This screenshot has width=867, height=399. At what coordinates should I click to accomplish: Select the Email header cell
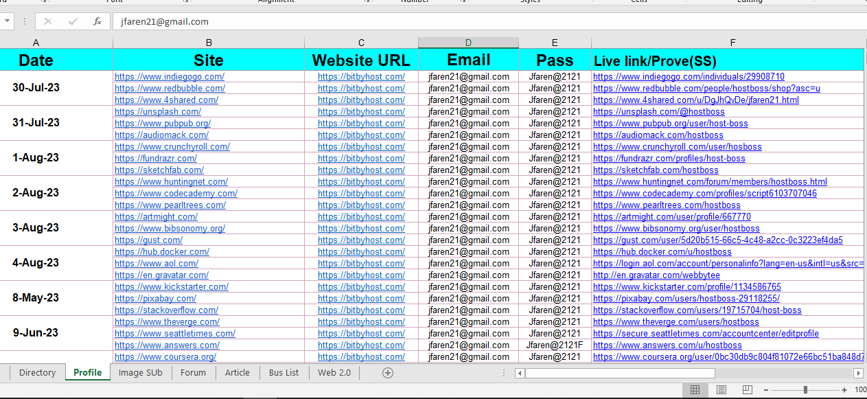[x=468, y=60]
